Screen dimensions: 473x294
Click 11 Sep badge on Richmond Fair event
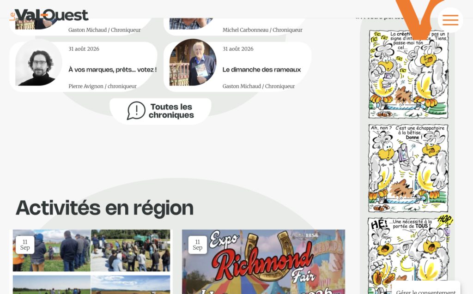tap(197, 245)
